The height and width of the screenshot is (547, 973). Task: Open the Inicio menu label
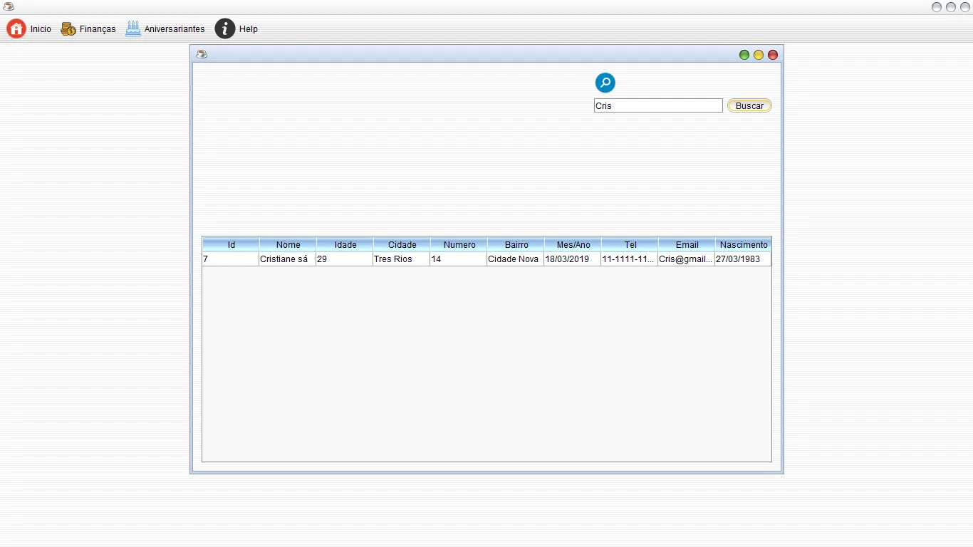[x=41, y=29]
